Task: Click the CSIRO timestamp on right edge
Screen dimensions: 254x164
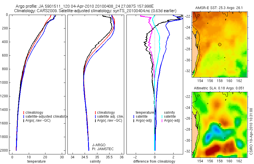Action: [x=251, y=131]
